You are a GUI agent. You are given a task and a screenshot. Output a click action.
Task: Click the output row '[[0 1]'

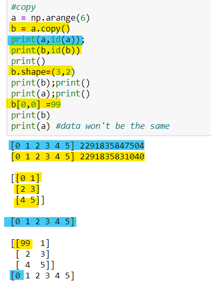point(25,178)
